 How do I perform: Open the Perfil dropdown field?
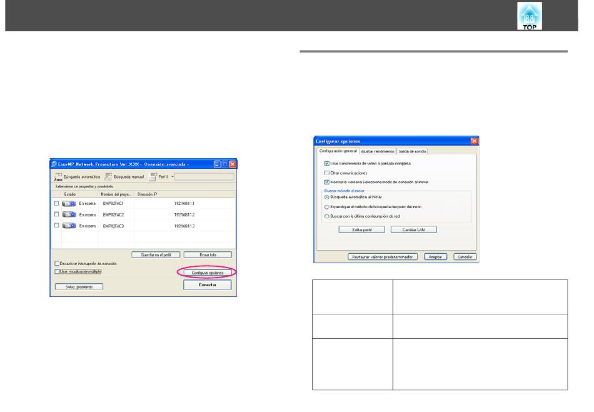[204, 178]
